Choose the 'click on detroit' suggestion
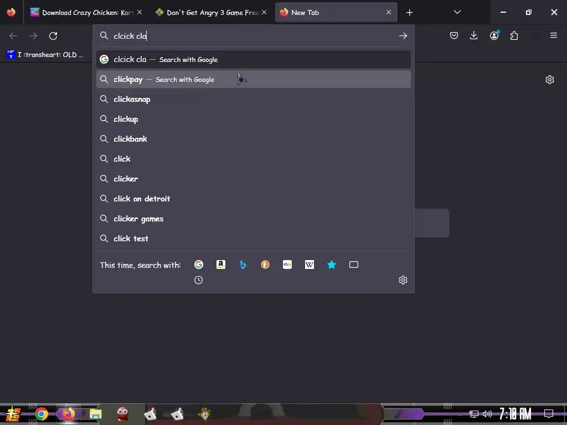567x425 pixels. (253, 199)
